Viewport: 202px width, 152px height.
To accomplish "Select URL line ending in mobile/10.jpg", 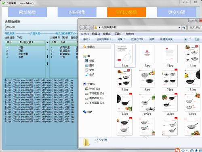I will (x=40, y=102).
